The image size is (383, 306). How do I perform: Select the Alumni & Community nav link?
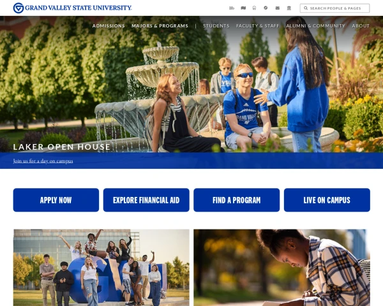point(315,25)
